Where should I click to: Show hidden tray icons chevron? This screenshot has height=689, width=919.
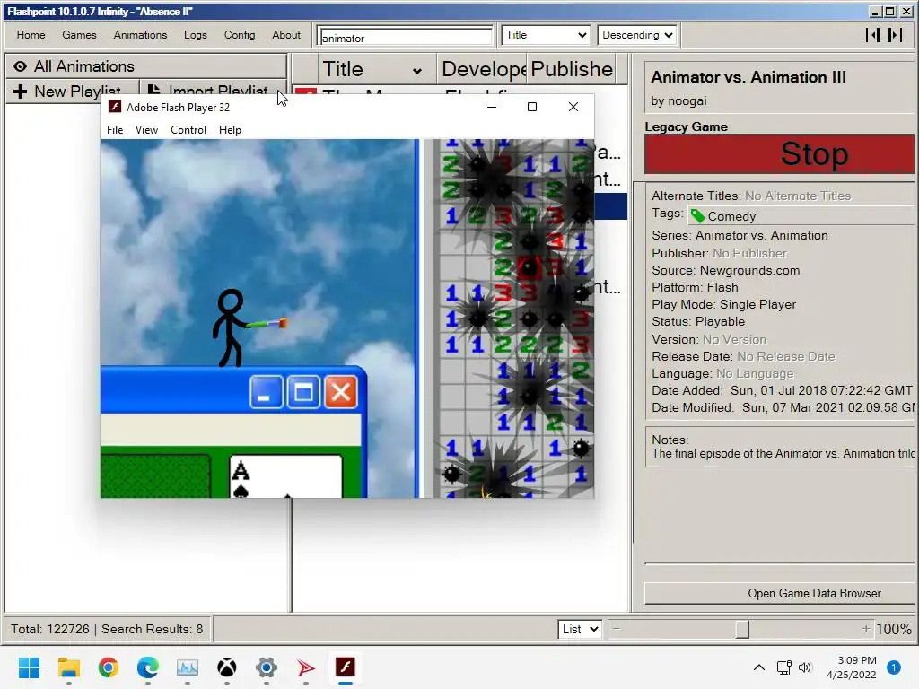point(759,667)
